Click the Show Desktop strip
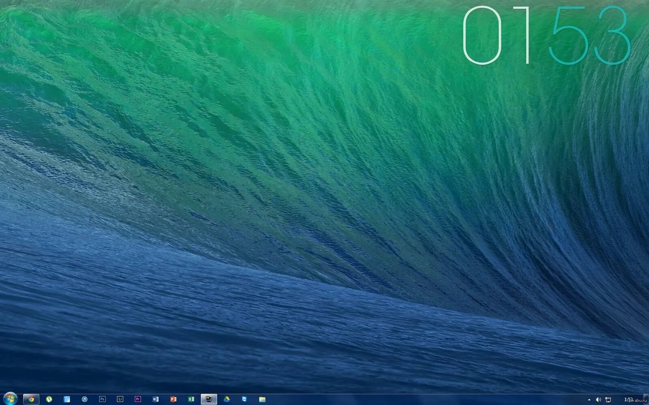 (646, 399)
